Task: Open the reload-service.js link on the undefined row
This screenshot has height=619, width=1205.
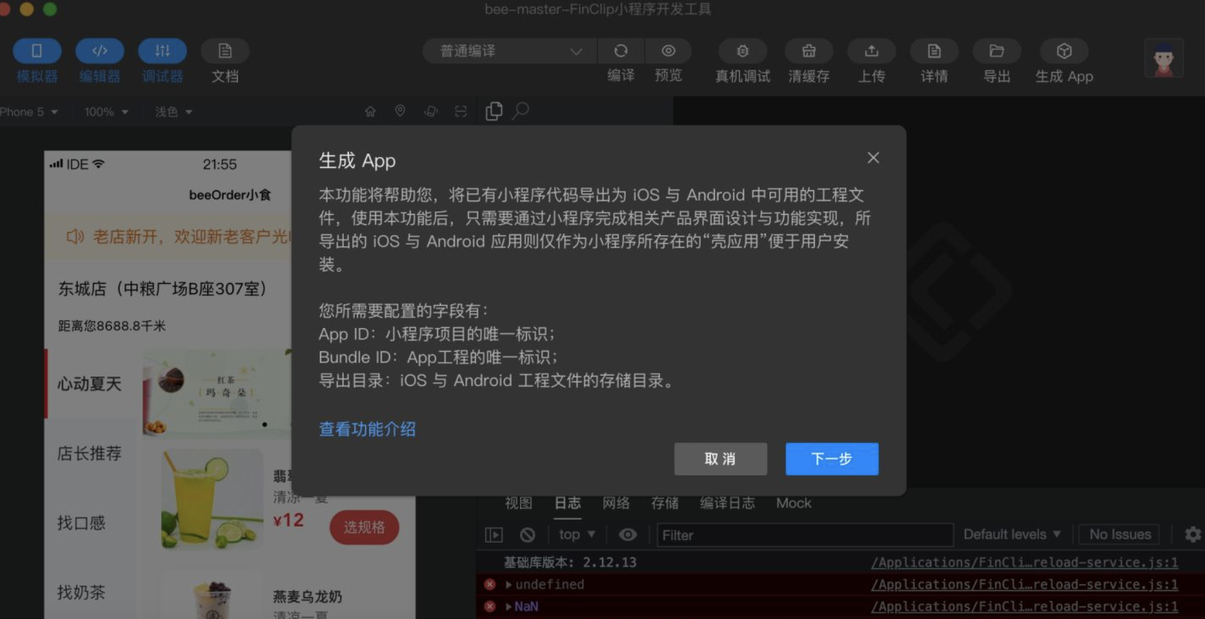Action: (x=1024, y=584)
